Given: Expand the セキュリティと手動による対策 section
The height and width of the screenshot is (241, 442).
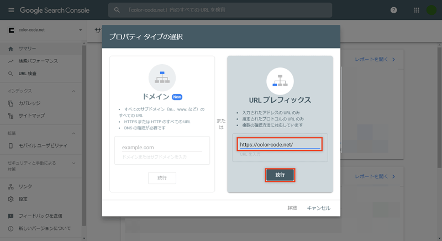Looking at the screenshot, I should [x=74, y=163].
